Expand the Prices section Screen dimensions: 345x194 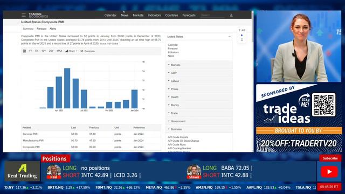(x=199, y=89)
